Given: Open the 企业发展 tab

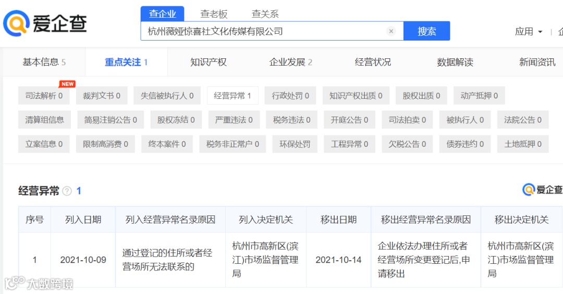Looking at the screenshot, I should 290,62.
